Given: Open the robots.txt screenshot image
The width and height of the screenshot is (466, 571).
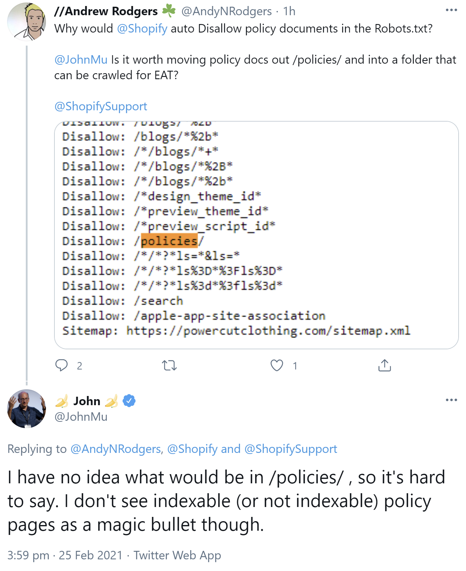Looking at the screenshot, I should (256, 235).
